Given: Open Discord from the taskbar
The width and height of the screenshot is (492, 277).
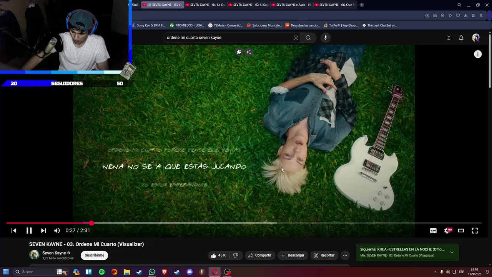Looking at the screenshot, I should 189,272.
